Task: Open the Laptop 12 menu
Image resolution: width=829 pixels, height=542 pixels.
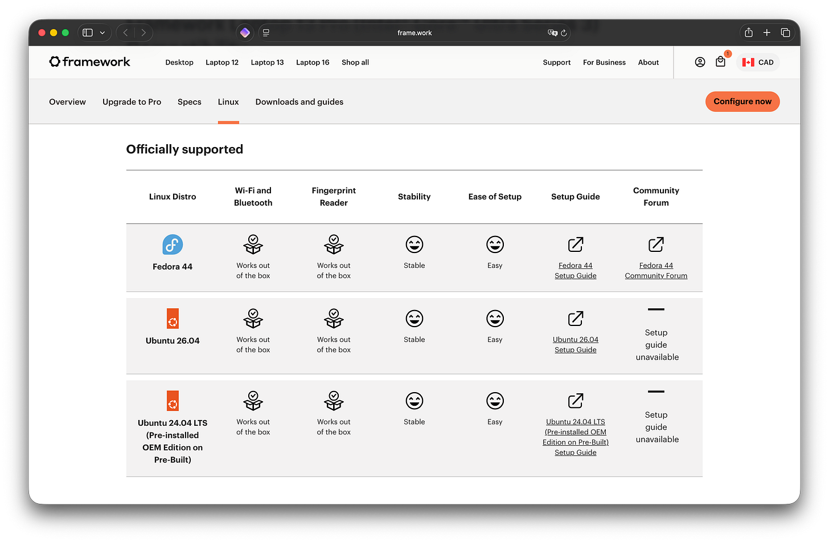Action: click(x=222, y=62)
